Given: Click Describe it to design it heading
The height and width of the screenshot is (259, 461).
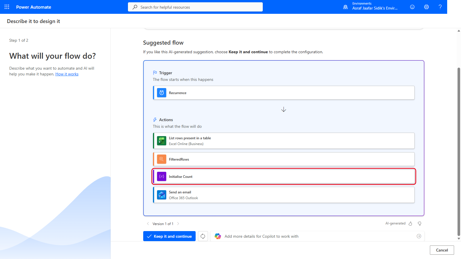Looking at the screenshot, I should (x=33, y=21).
